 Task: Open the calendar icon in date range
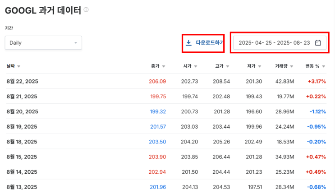click(x=318, y=43)
